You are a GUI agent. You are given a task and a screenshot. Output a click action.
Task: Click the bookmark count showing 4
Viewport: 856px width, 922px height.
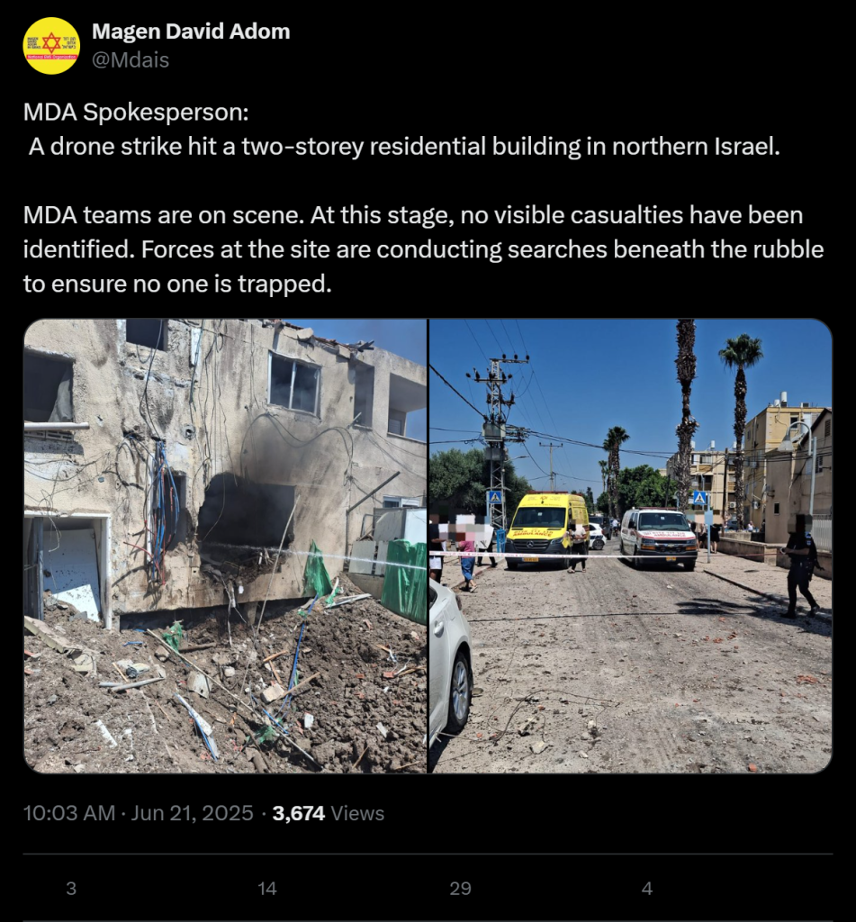(646, 888)
